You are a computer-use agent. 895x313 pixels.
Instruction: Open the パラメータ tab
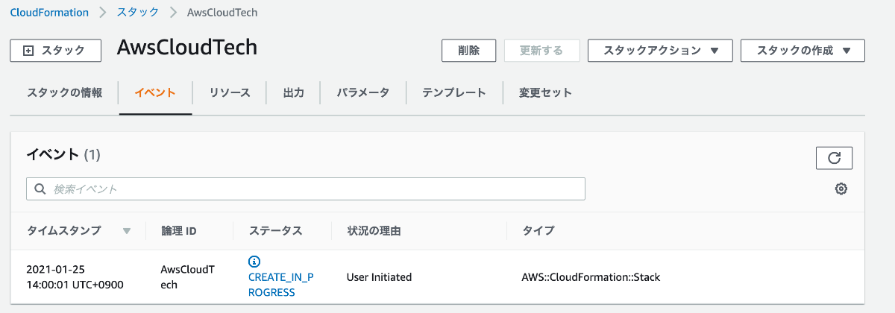[x=362, y=93]
